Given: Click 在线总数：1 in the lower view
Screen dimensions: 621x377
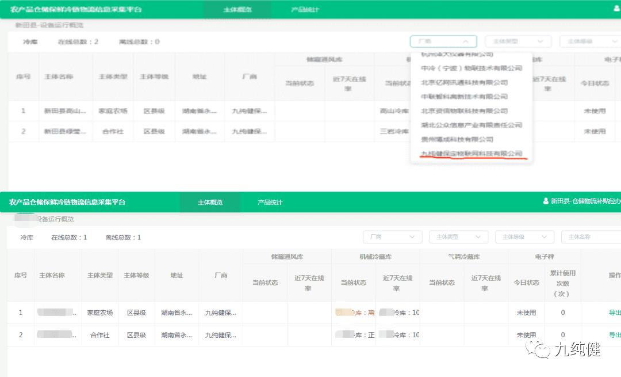Looking at the screenshot, I should click(69, 237).
